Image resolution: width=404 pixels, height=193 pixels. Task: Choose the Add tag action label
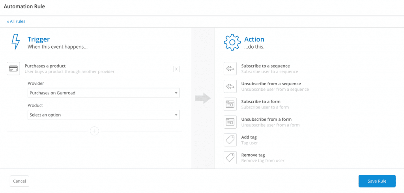(249, 137)
